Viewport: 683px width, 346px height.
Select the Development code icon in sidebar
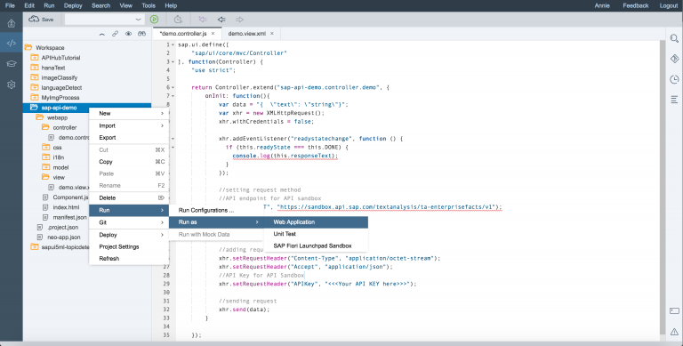click(12, 44)
